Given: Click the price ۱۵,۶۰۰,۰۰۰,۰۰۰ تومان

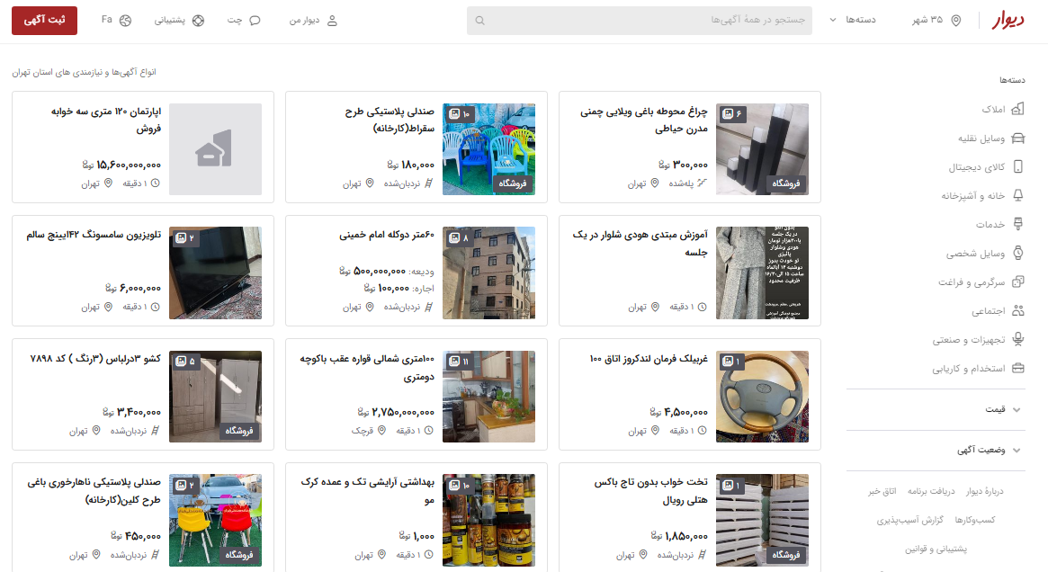Looking at the screenshot, I should (x=121, y=165).
